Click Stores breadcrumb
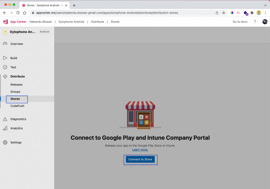This screenshot has height=189, width=270. (x=115, y=22)
